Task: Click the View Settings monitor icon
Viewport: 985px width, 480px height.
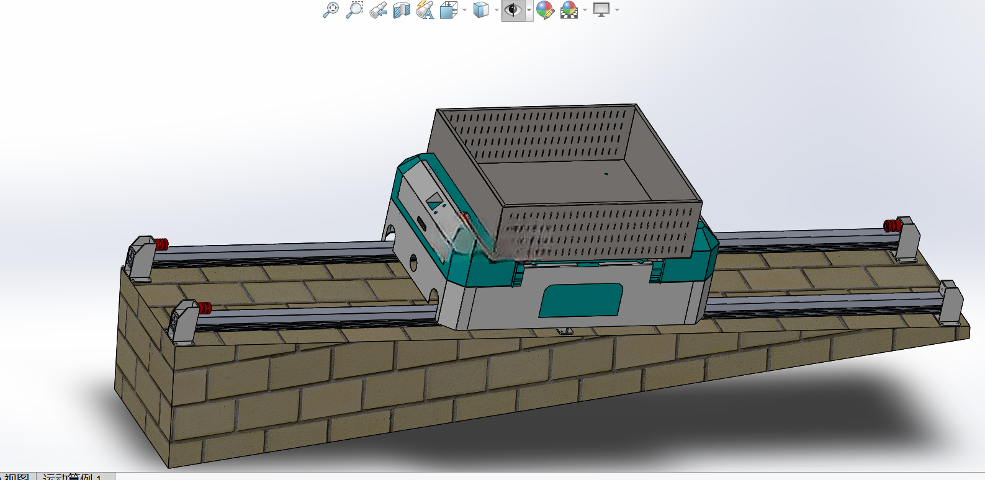Action: tap(601, 9)
